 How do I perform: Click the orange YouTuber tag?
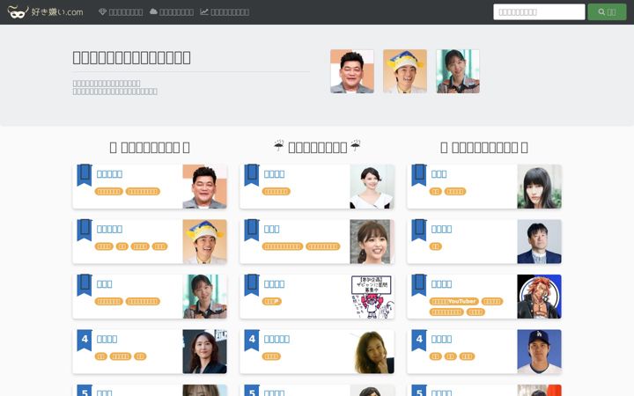[454, 302]
